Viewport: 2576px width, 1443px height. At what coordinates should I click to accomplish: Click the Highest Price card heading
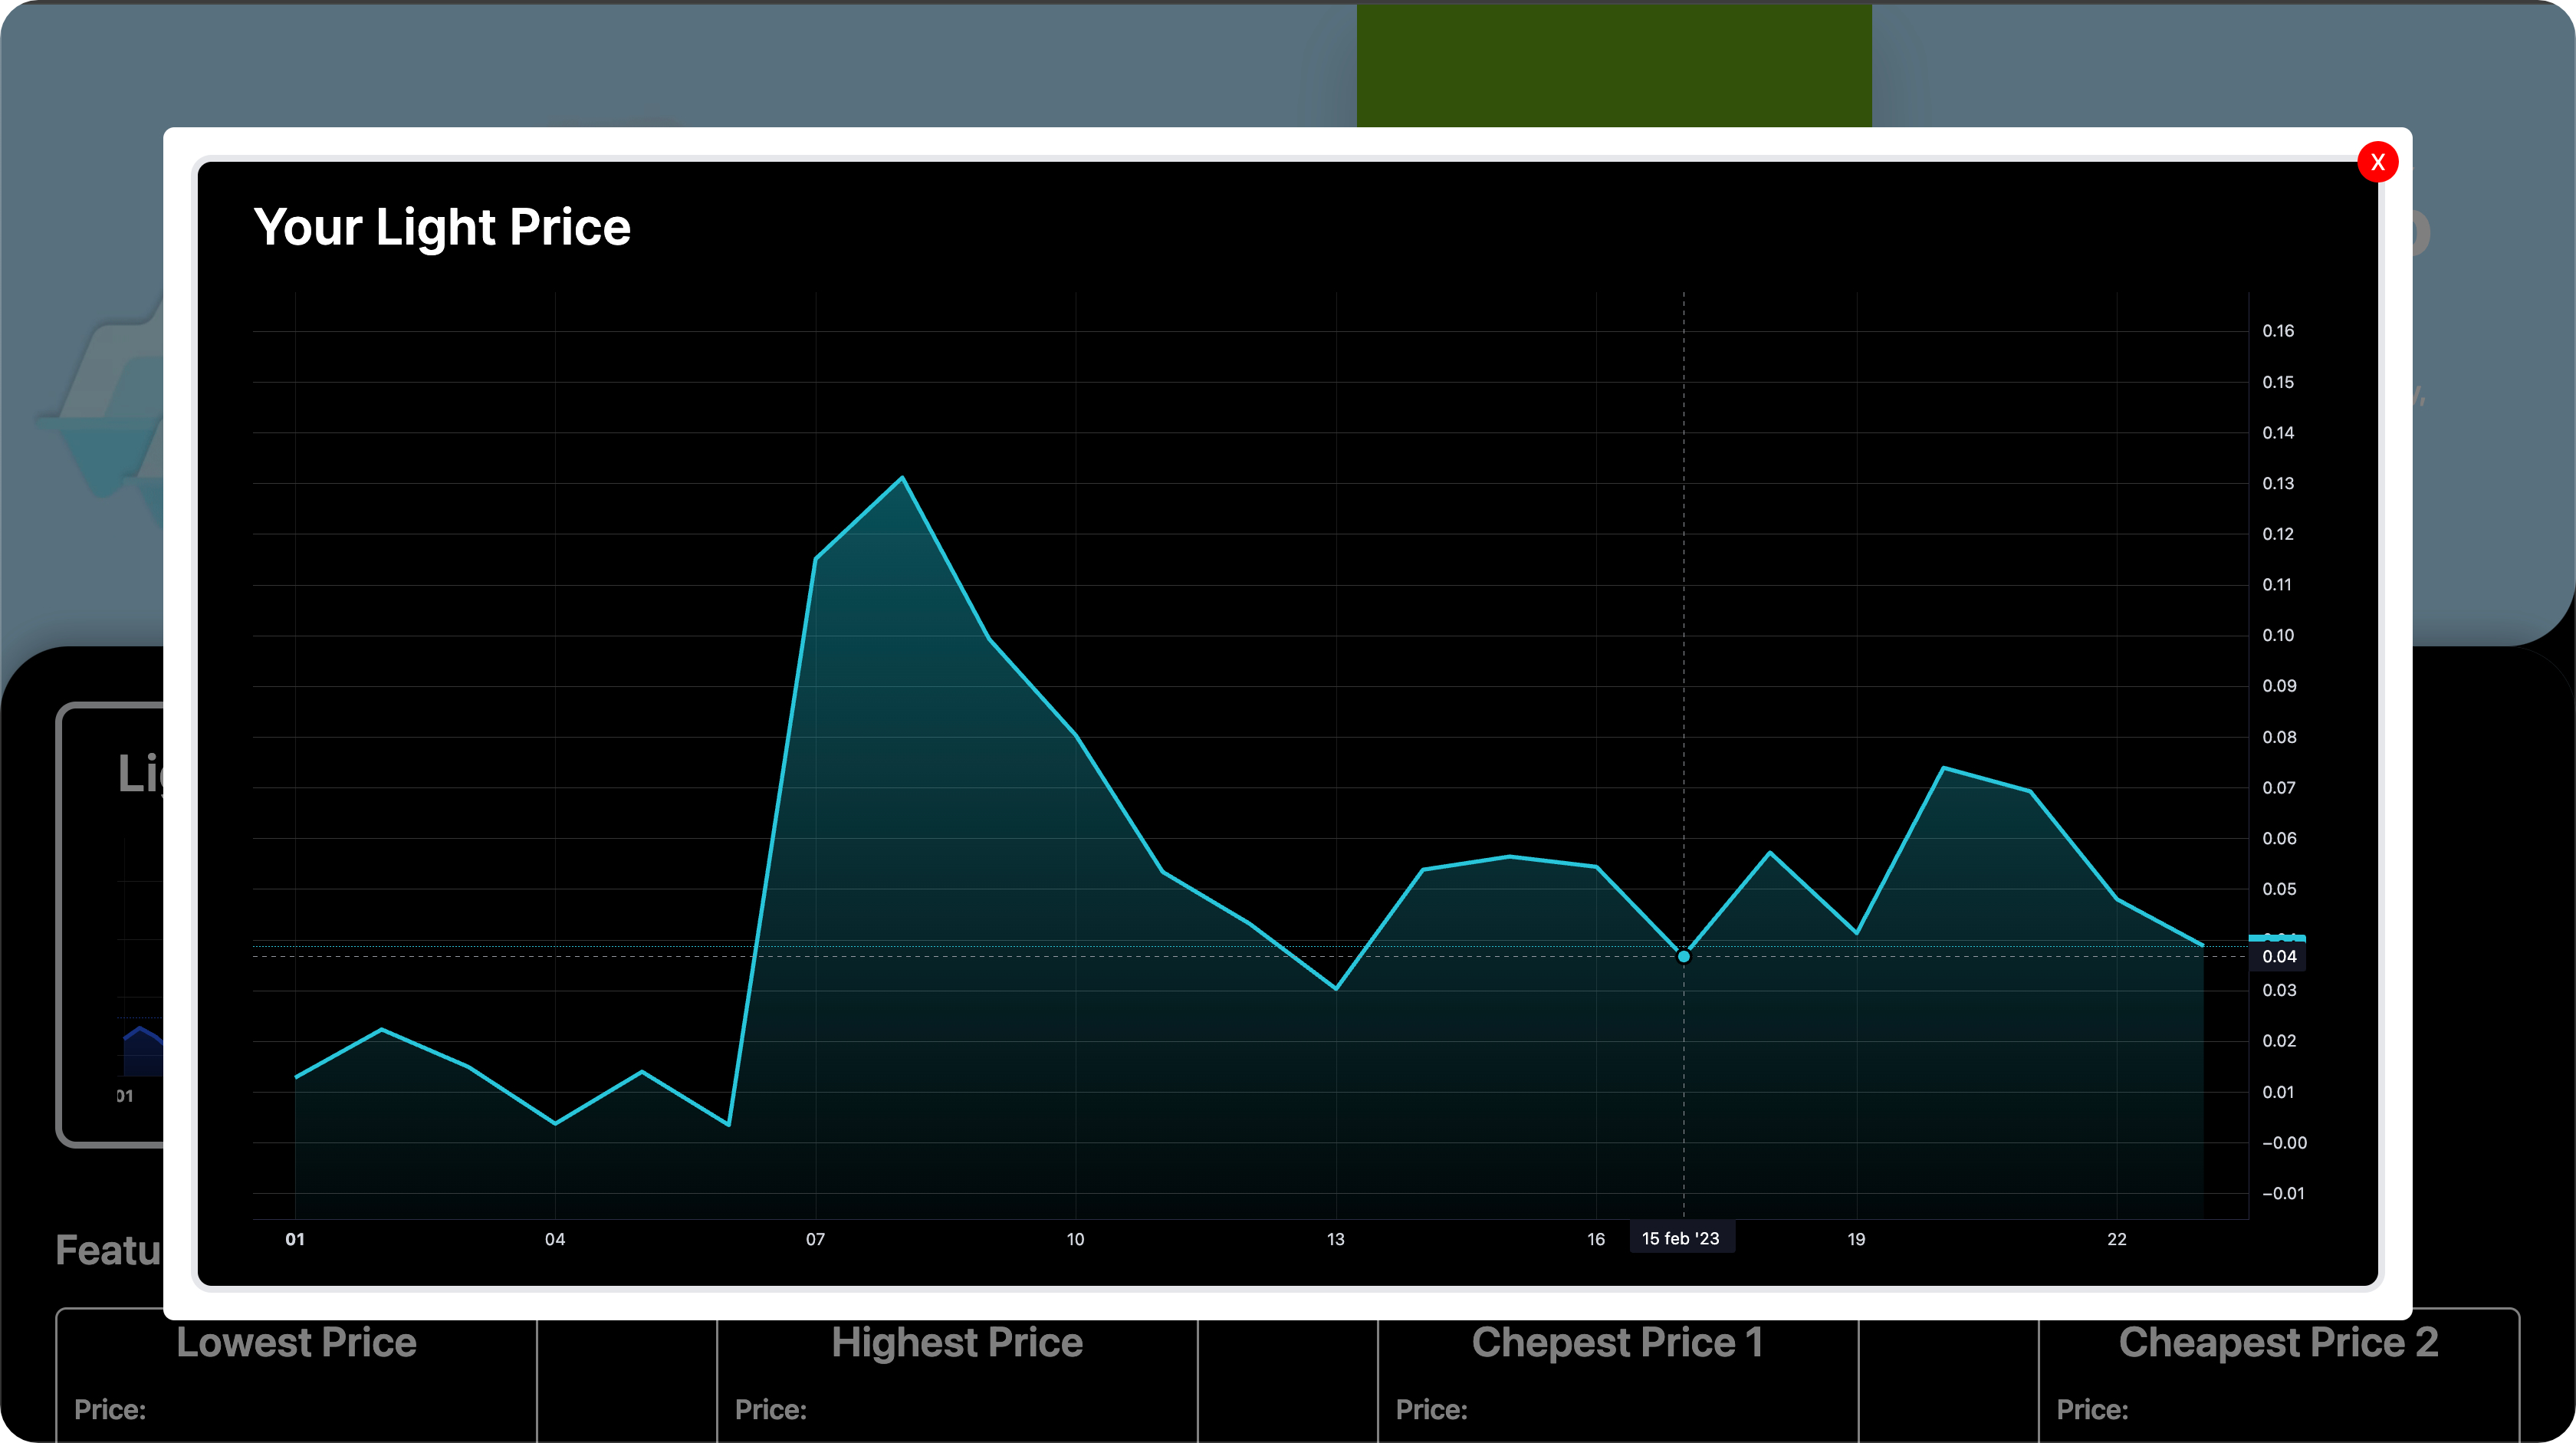point(957,1342)
